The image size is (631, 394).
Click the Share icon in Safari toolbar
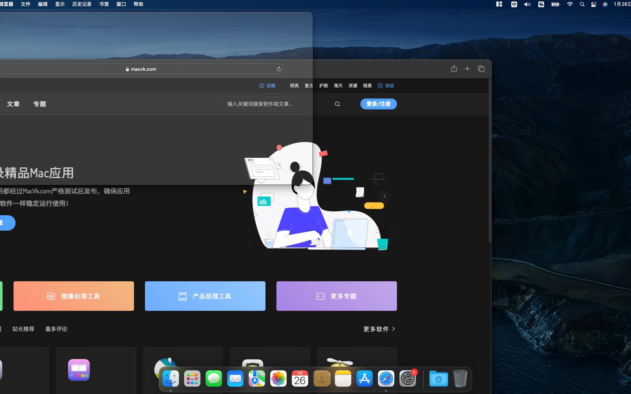(454, 69)
